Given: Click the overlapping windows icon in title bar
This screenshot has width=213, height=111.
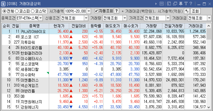Looking at the screenshot, I should pyautogui.click(x=175, y=4).
